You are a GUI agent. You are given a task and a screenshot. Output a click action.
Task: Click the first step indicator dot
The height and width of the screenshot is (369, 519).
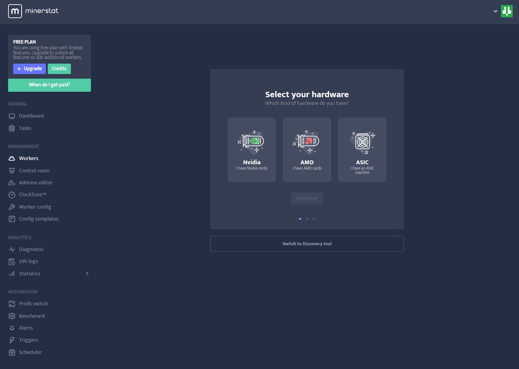click(x=300, y=219)
